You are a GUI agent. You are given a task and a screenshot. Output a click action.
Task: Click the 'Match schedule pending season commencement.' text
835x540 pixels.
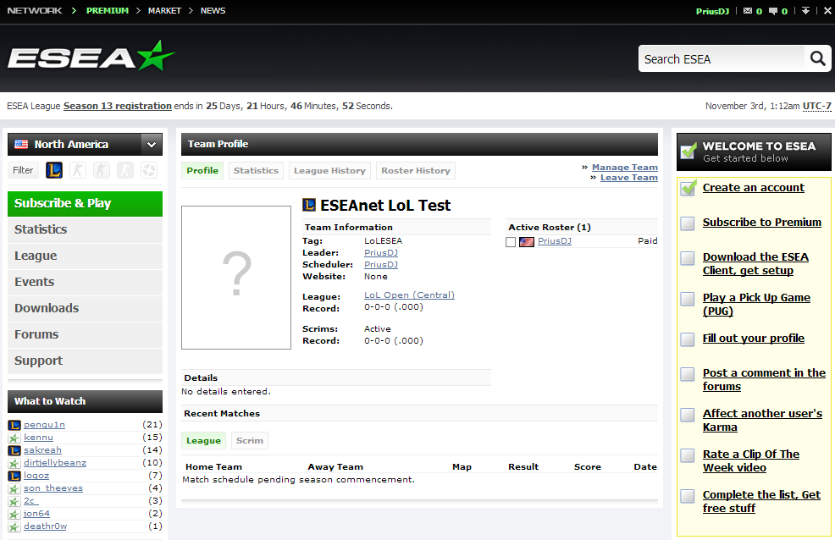click(299, 480)
